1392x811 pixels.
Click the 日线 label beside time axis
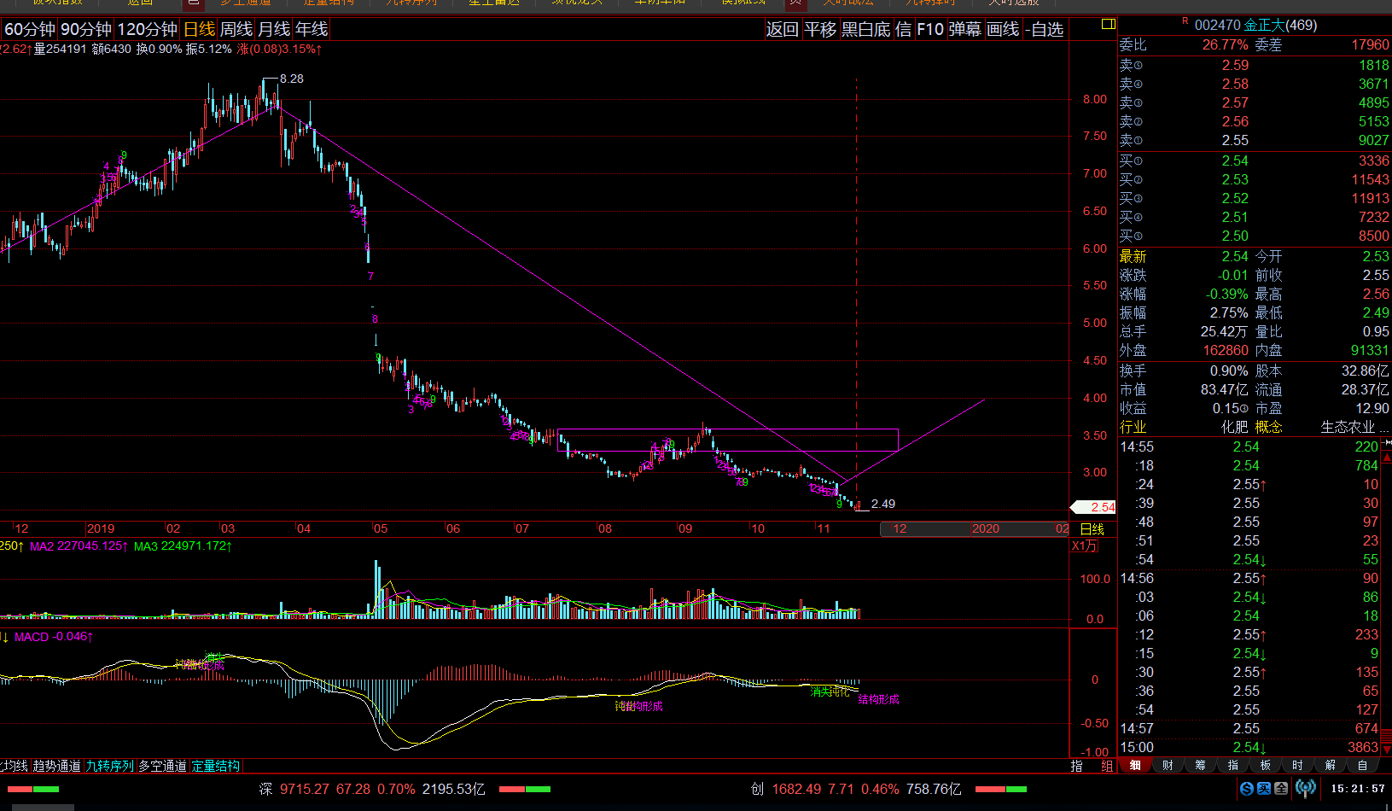[1092, 529]
